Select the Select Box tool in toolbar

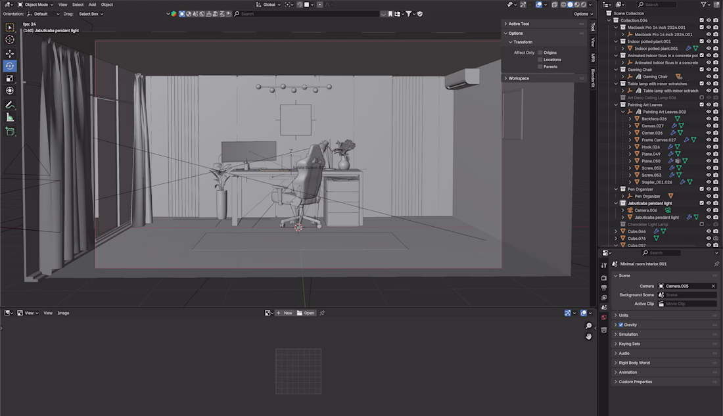click(10, 28)
